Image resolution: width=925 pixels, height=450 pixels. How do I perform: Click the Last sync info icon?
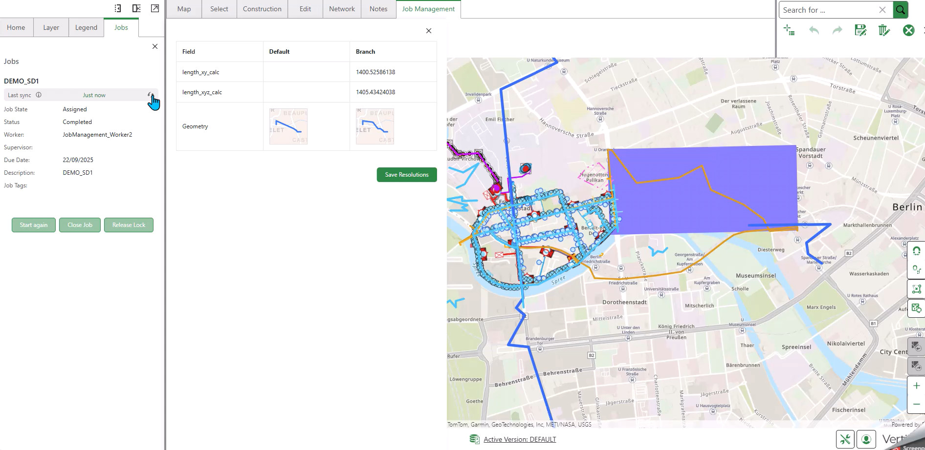pyautogui.click(x=39, y=95)
